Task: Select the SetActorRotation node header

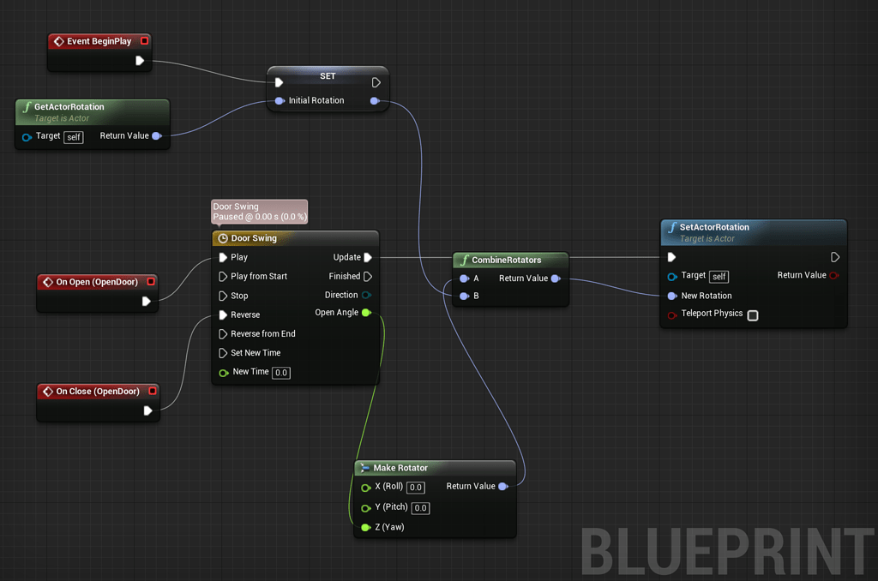Action: click(x=754, y=232)
